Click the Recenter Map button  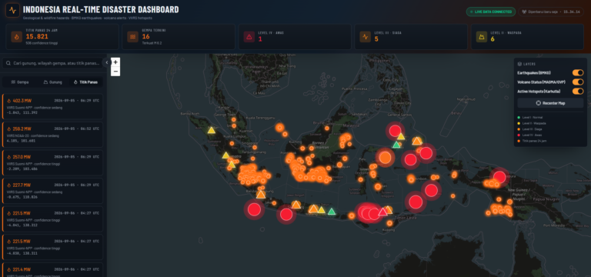(550, 103)
